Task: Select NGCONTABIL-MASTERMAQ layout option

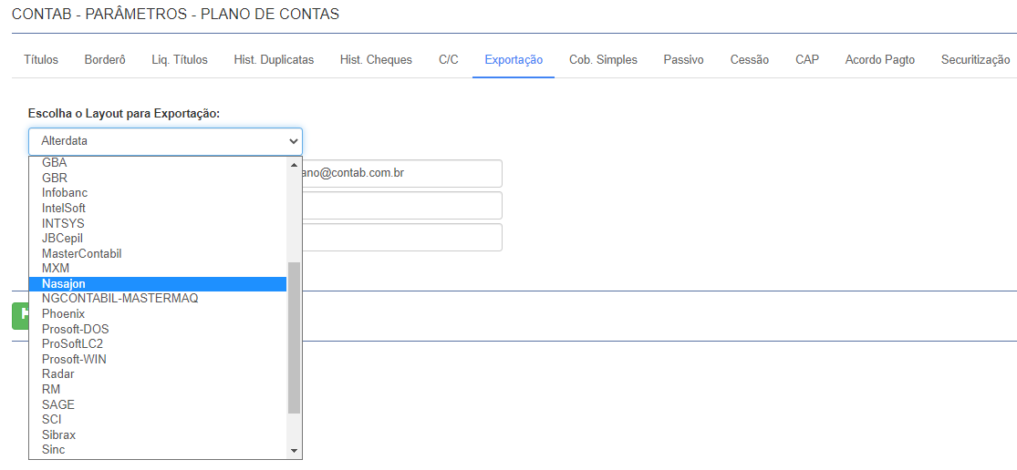Action: click(x=157, y=299)
